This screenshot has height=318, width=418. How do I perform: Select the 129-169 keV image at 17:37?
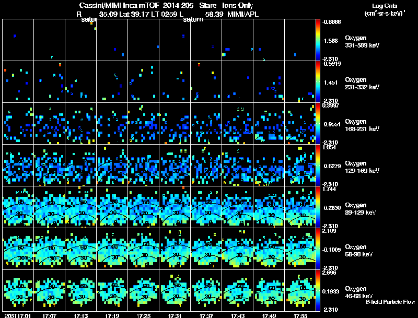tap(206, 166)
